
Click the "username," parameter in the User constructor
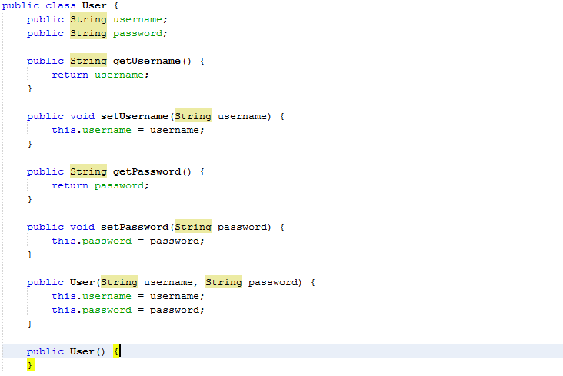coord(171,282)
